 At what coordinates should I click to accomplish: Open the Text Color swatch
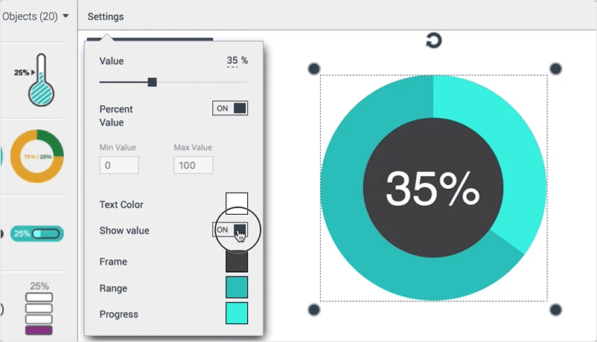point(237,204)
